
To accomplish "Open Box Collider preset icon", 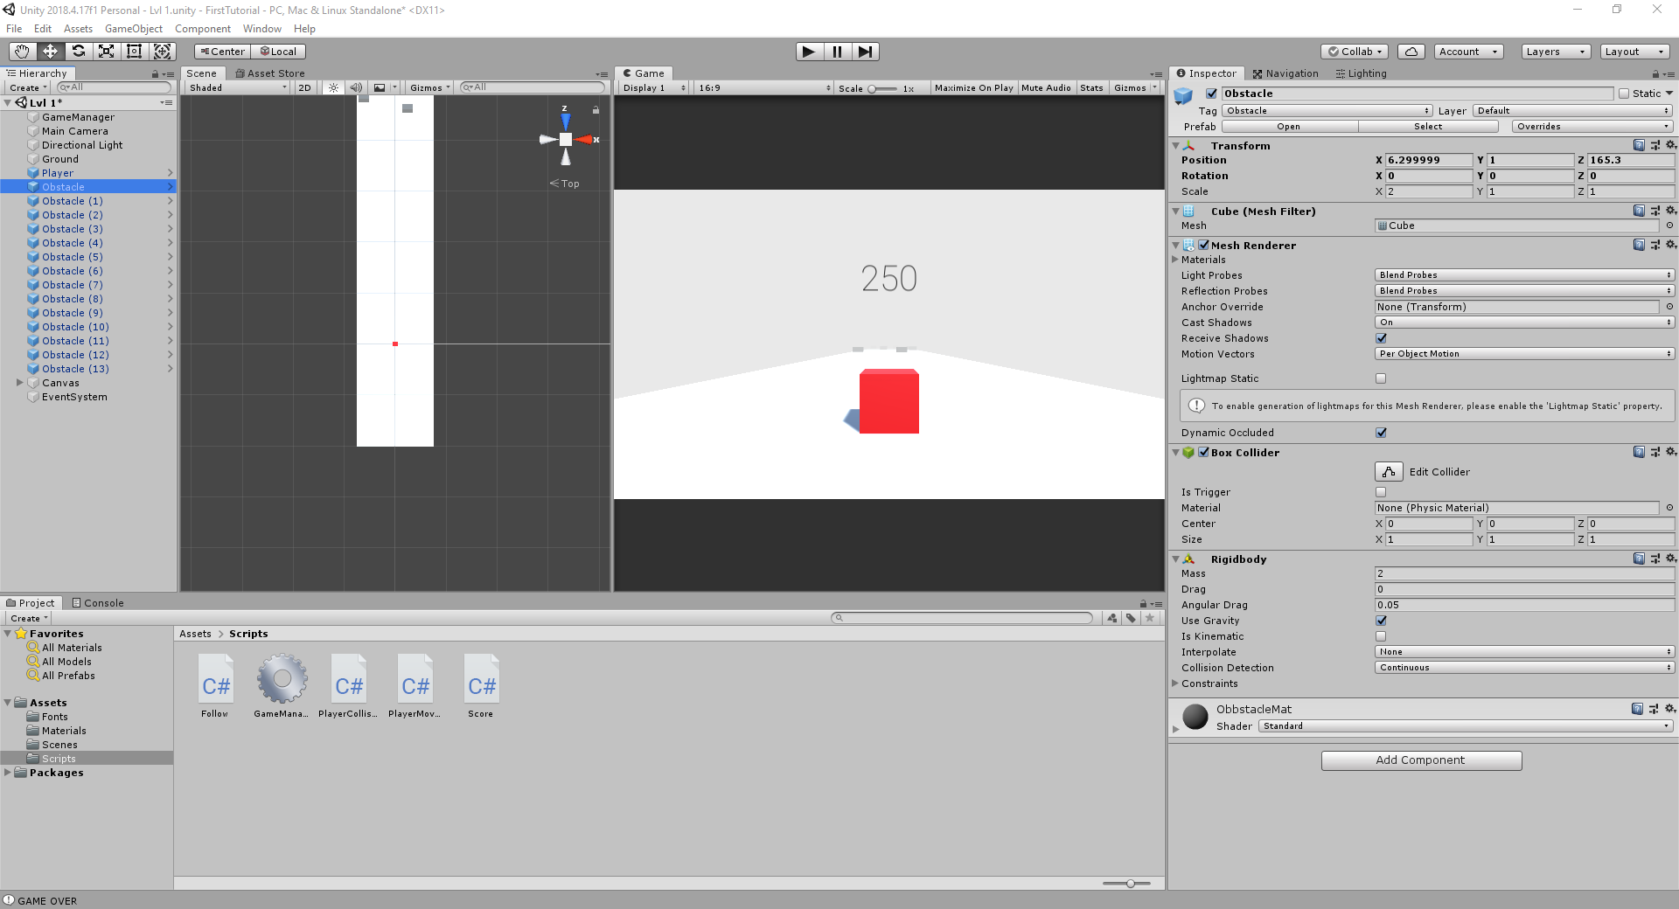I will (1655, 452).
